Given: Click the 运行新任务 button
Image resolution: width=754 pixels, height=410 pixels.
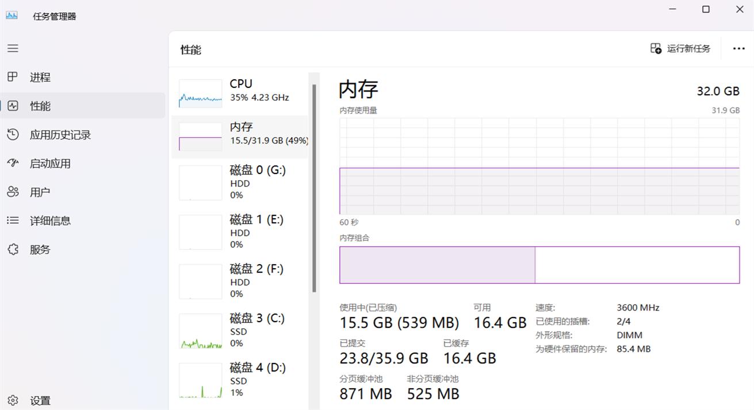Looking at the screenshot, I should tap(680, 48).
